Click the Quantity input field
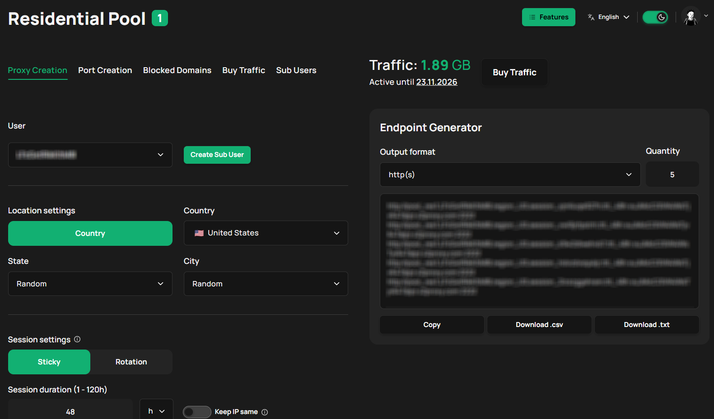 coord(672,175)
